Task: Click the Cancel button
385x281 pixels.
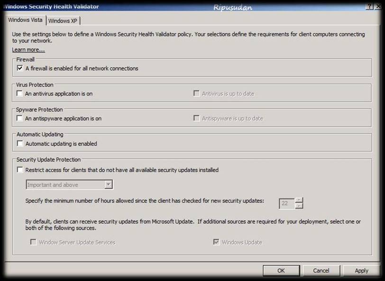Action: pyautogui.click(x=321, y=271)
